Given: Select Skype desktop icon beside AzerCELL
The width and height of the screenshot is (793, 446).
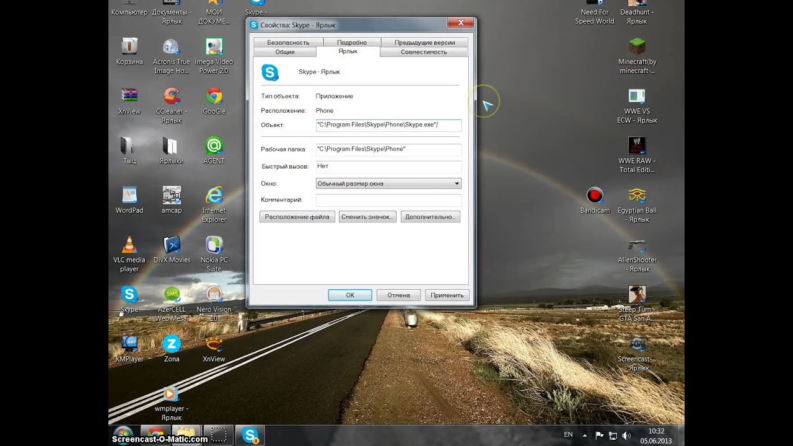Looking at the screenshot, I should click(x=129, y=300).
